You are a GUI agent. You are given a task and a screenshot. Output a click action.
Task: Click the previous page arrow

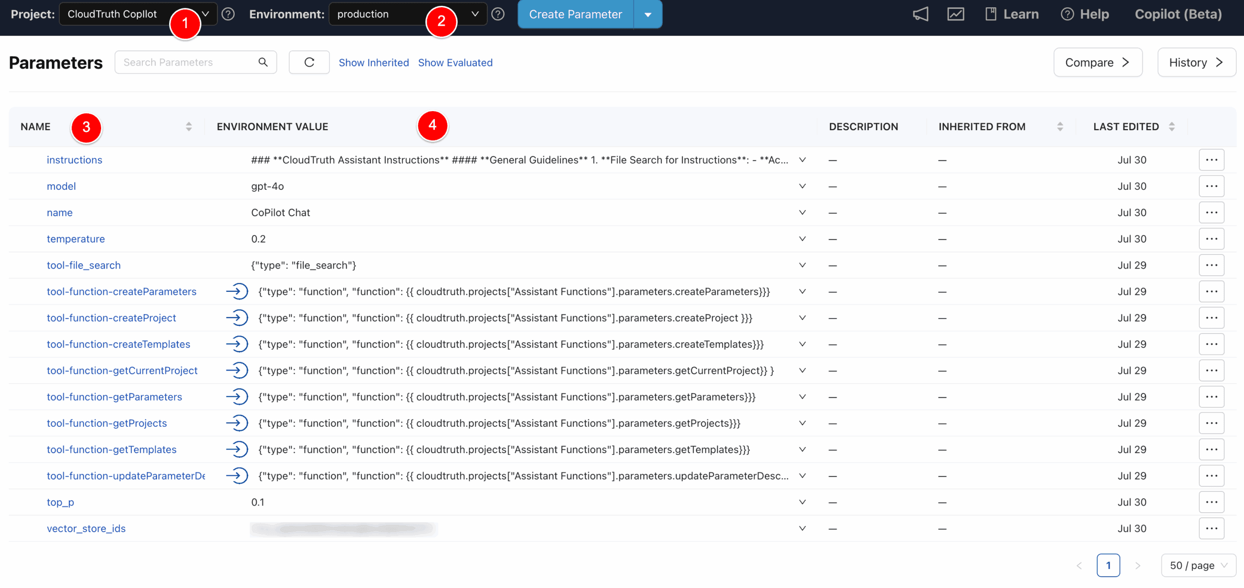pos(1079,565)
